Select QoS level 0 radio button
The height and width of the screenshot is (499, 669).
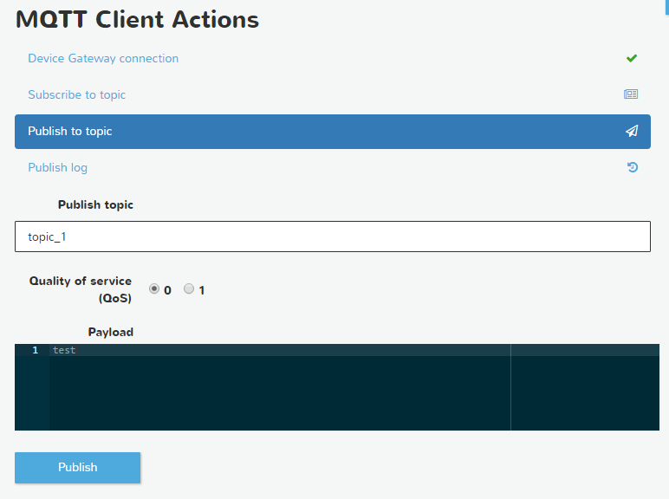tap(154, 289)
